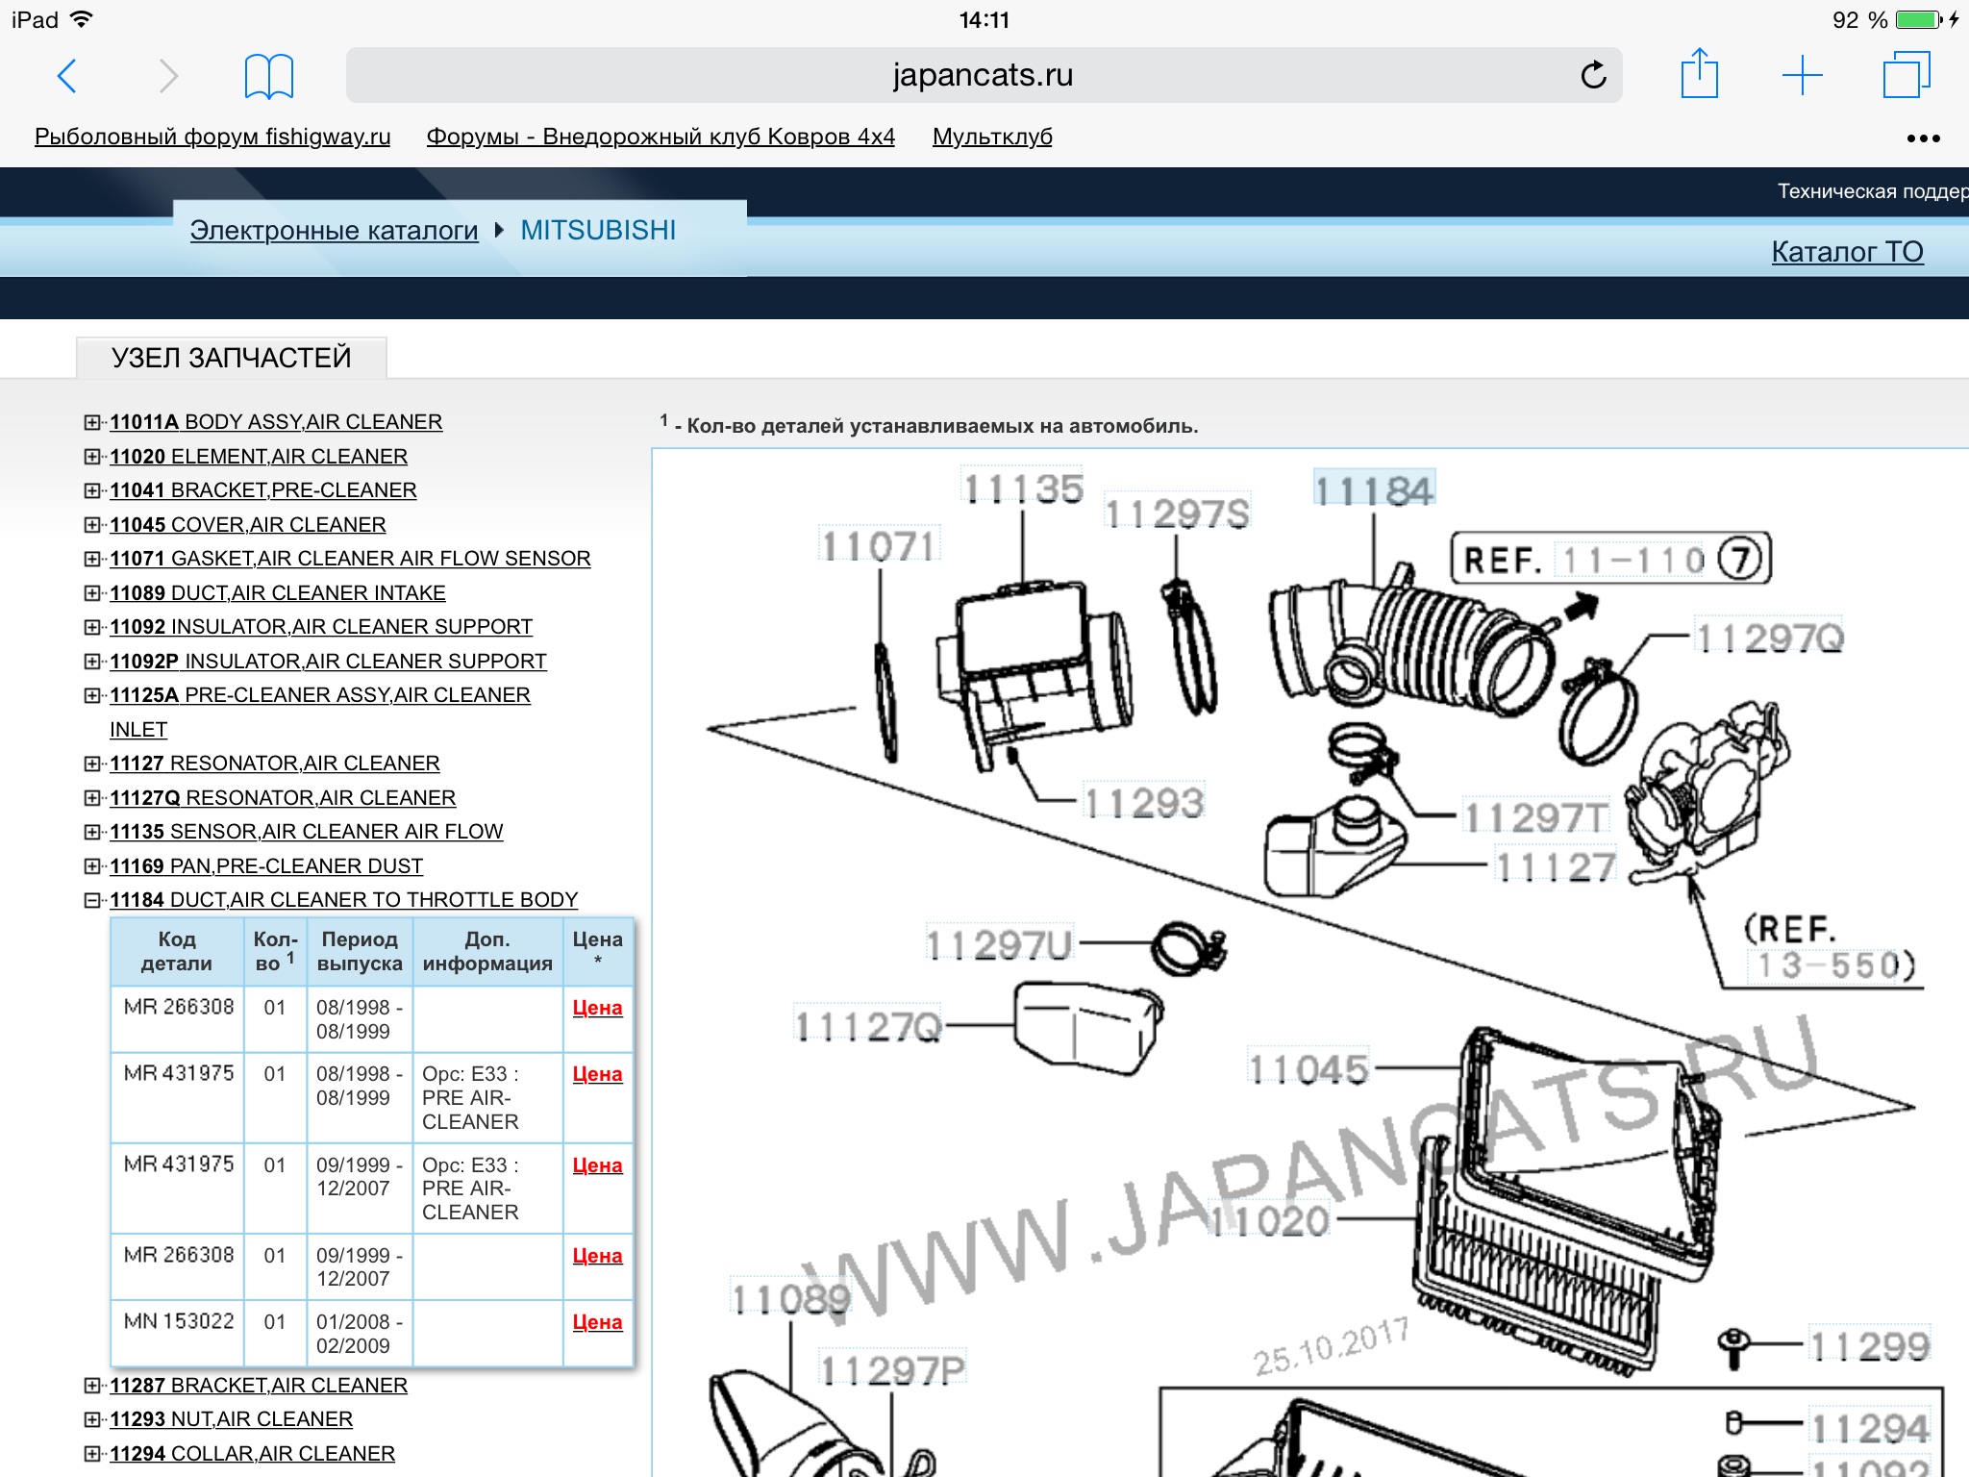Tap Safari forward arrow
This screenshot has height=1477, width=1969.
click(168, 76)
